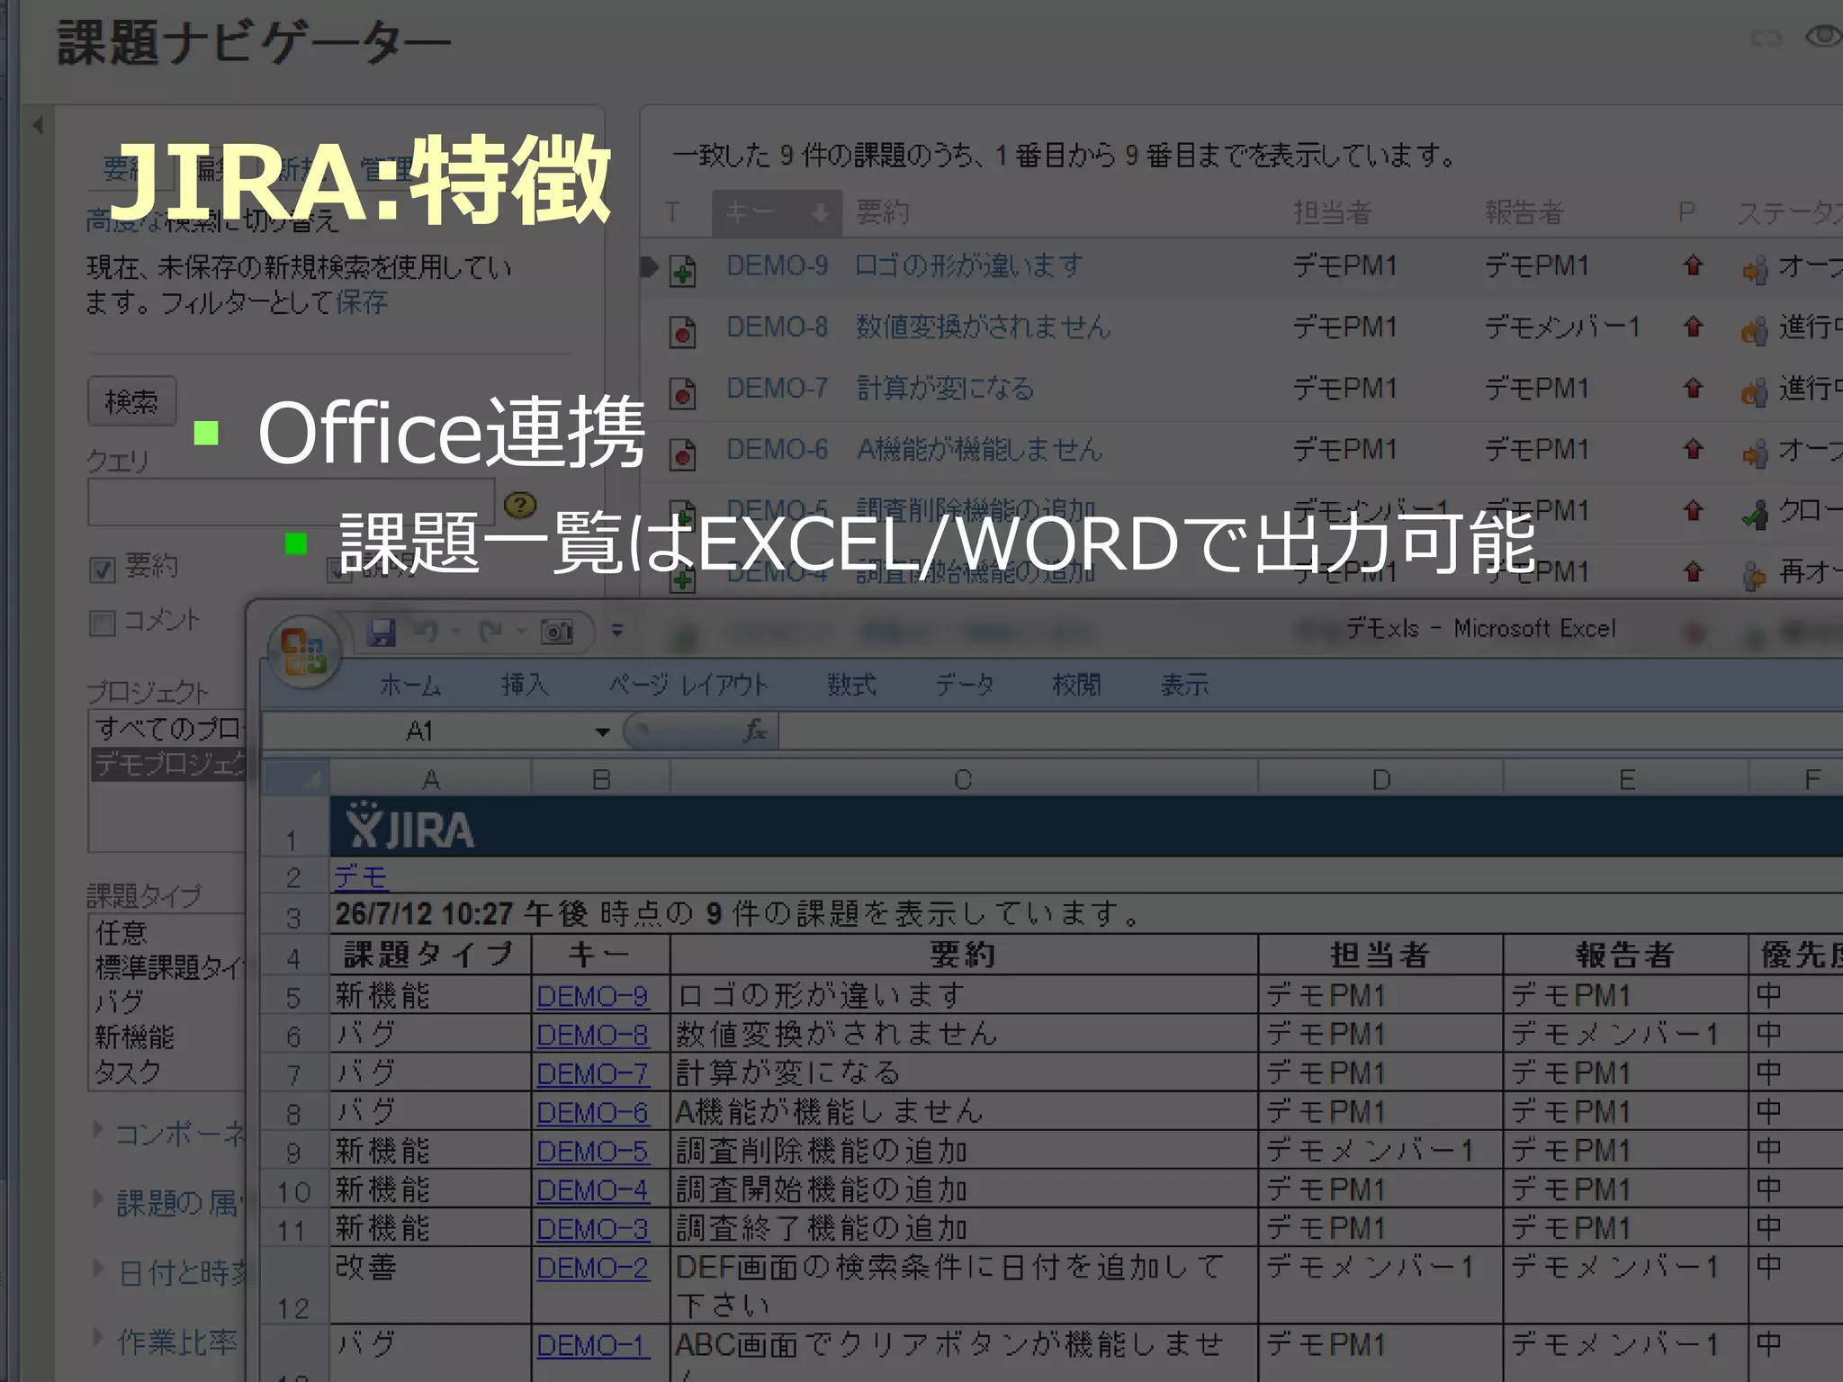Screen dimensions: 1843x1382
Task: Open the 校閲 ribbon tab
Action: [x=1076, y=686]
